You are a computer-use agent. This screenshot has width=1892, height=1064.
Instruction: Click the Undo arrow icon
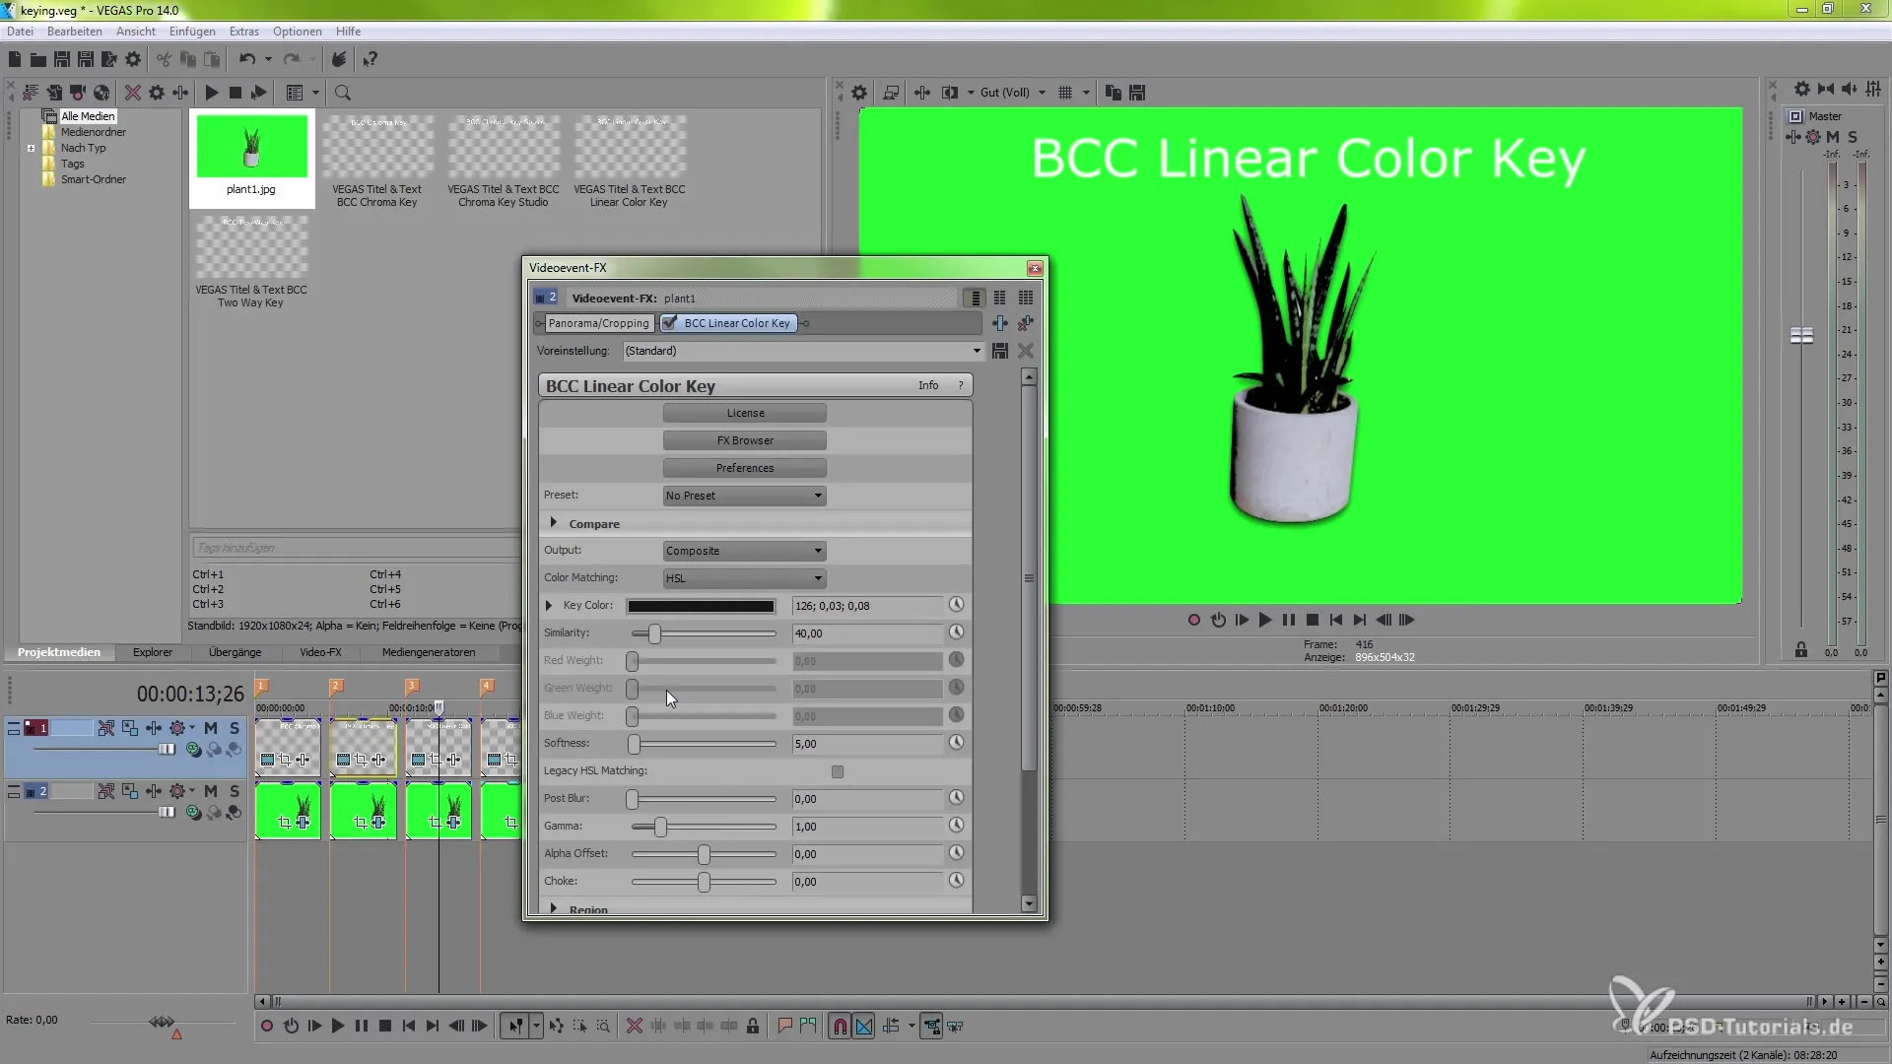click(247, 60)
